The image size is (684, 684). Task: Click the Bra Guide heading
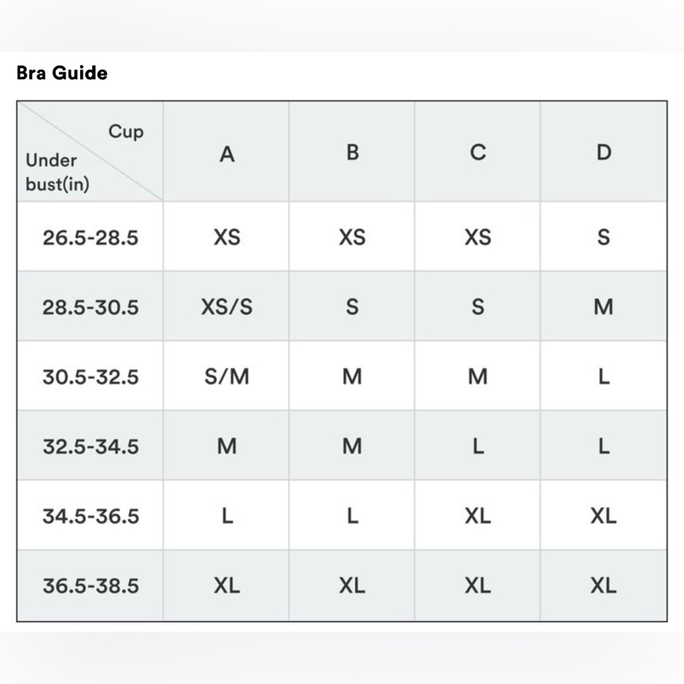62,73
